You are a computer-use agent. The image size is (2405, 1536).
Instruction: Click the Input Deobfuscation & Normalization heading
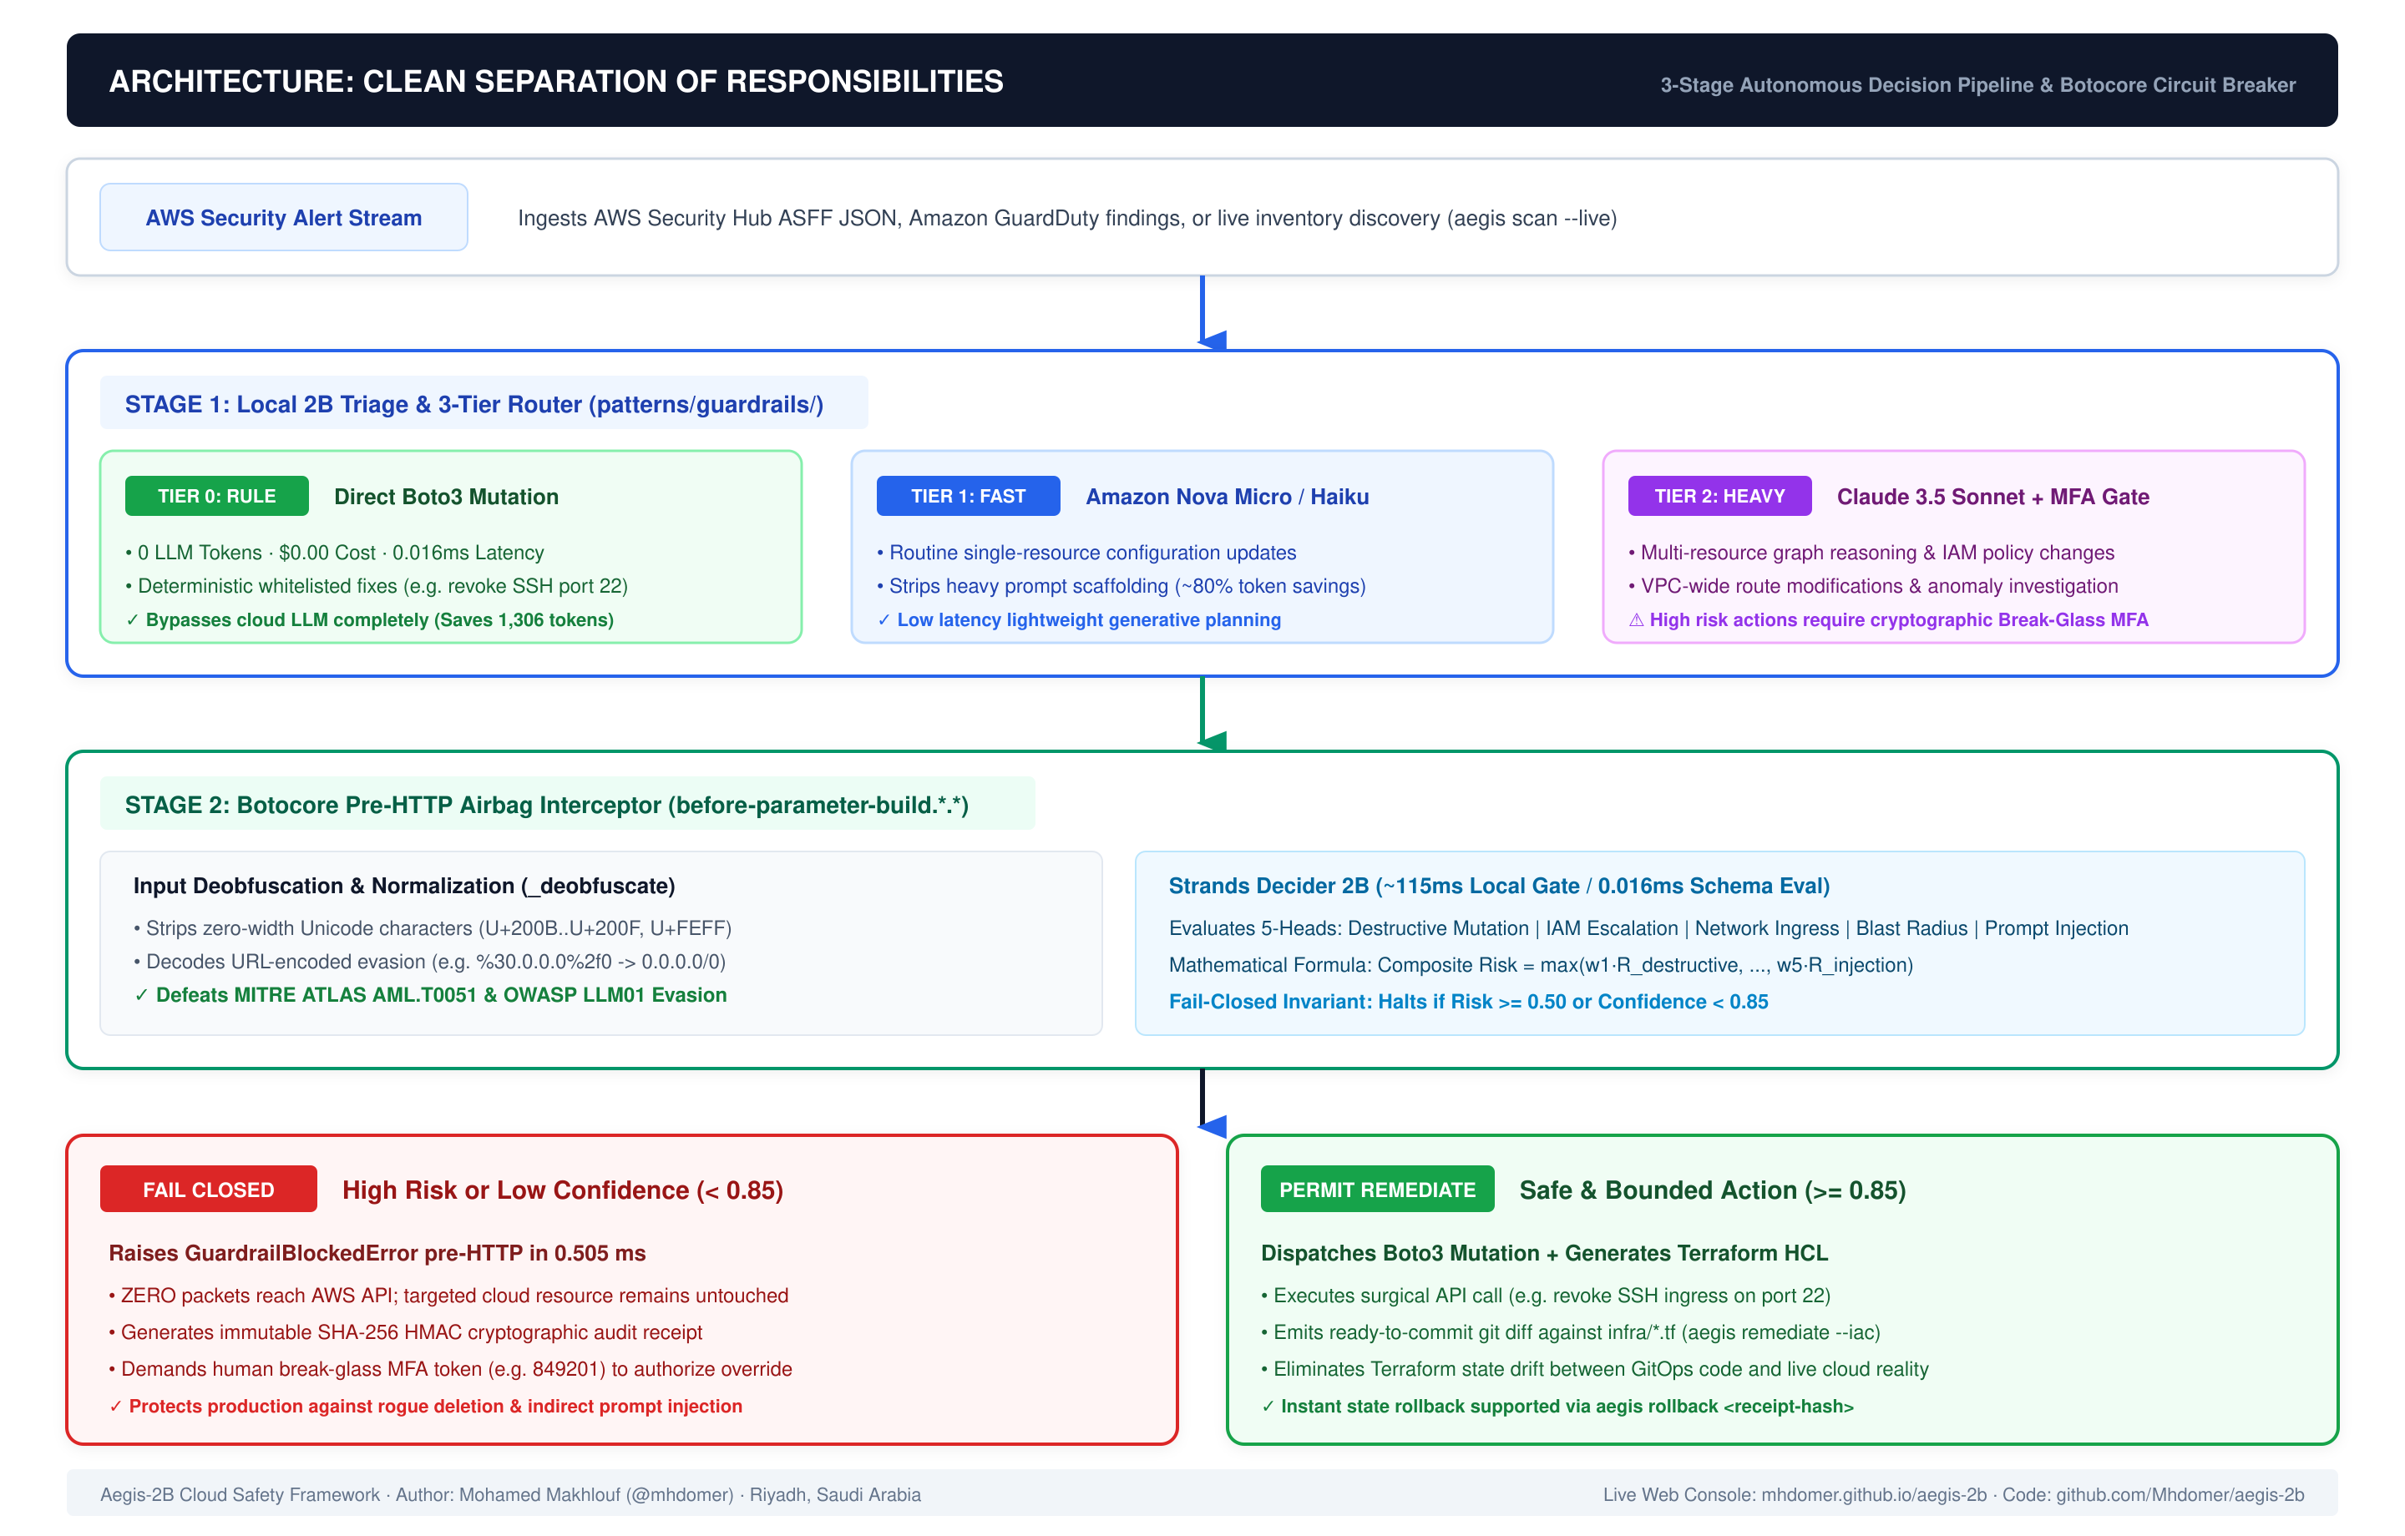[x=404, y=886]
